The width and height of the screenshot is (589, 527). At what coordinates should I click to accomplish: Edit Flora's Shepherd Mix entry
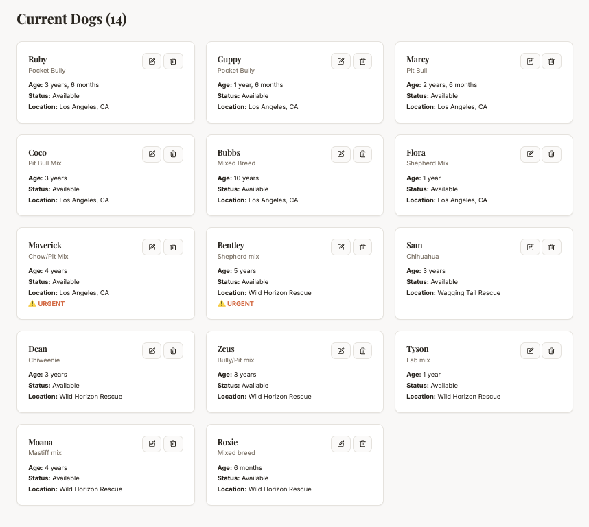click(x=530, y=154)
